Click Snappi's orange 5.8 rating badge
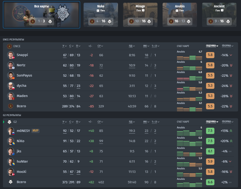 [210, 55]
